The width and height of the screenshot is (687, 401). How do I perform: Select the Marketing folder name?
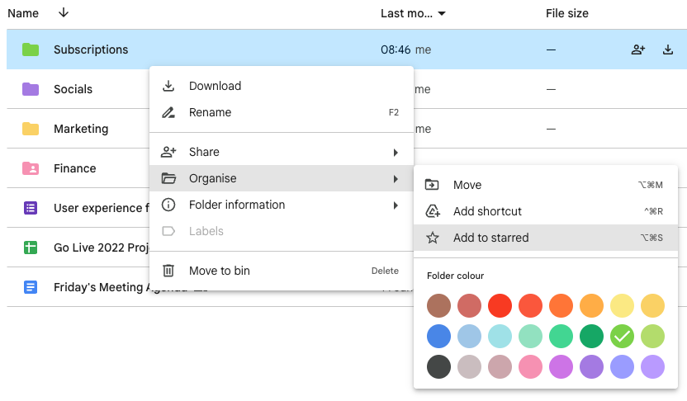(x=81, y=129)
